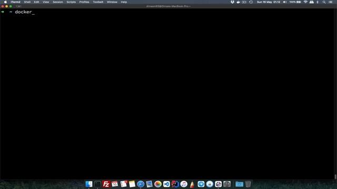Launch FileZilla from the Dock
The height and width of the screenshot is (189, 337).
(x=106, y=184)
